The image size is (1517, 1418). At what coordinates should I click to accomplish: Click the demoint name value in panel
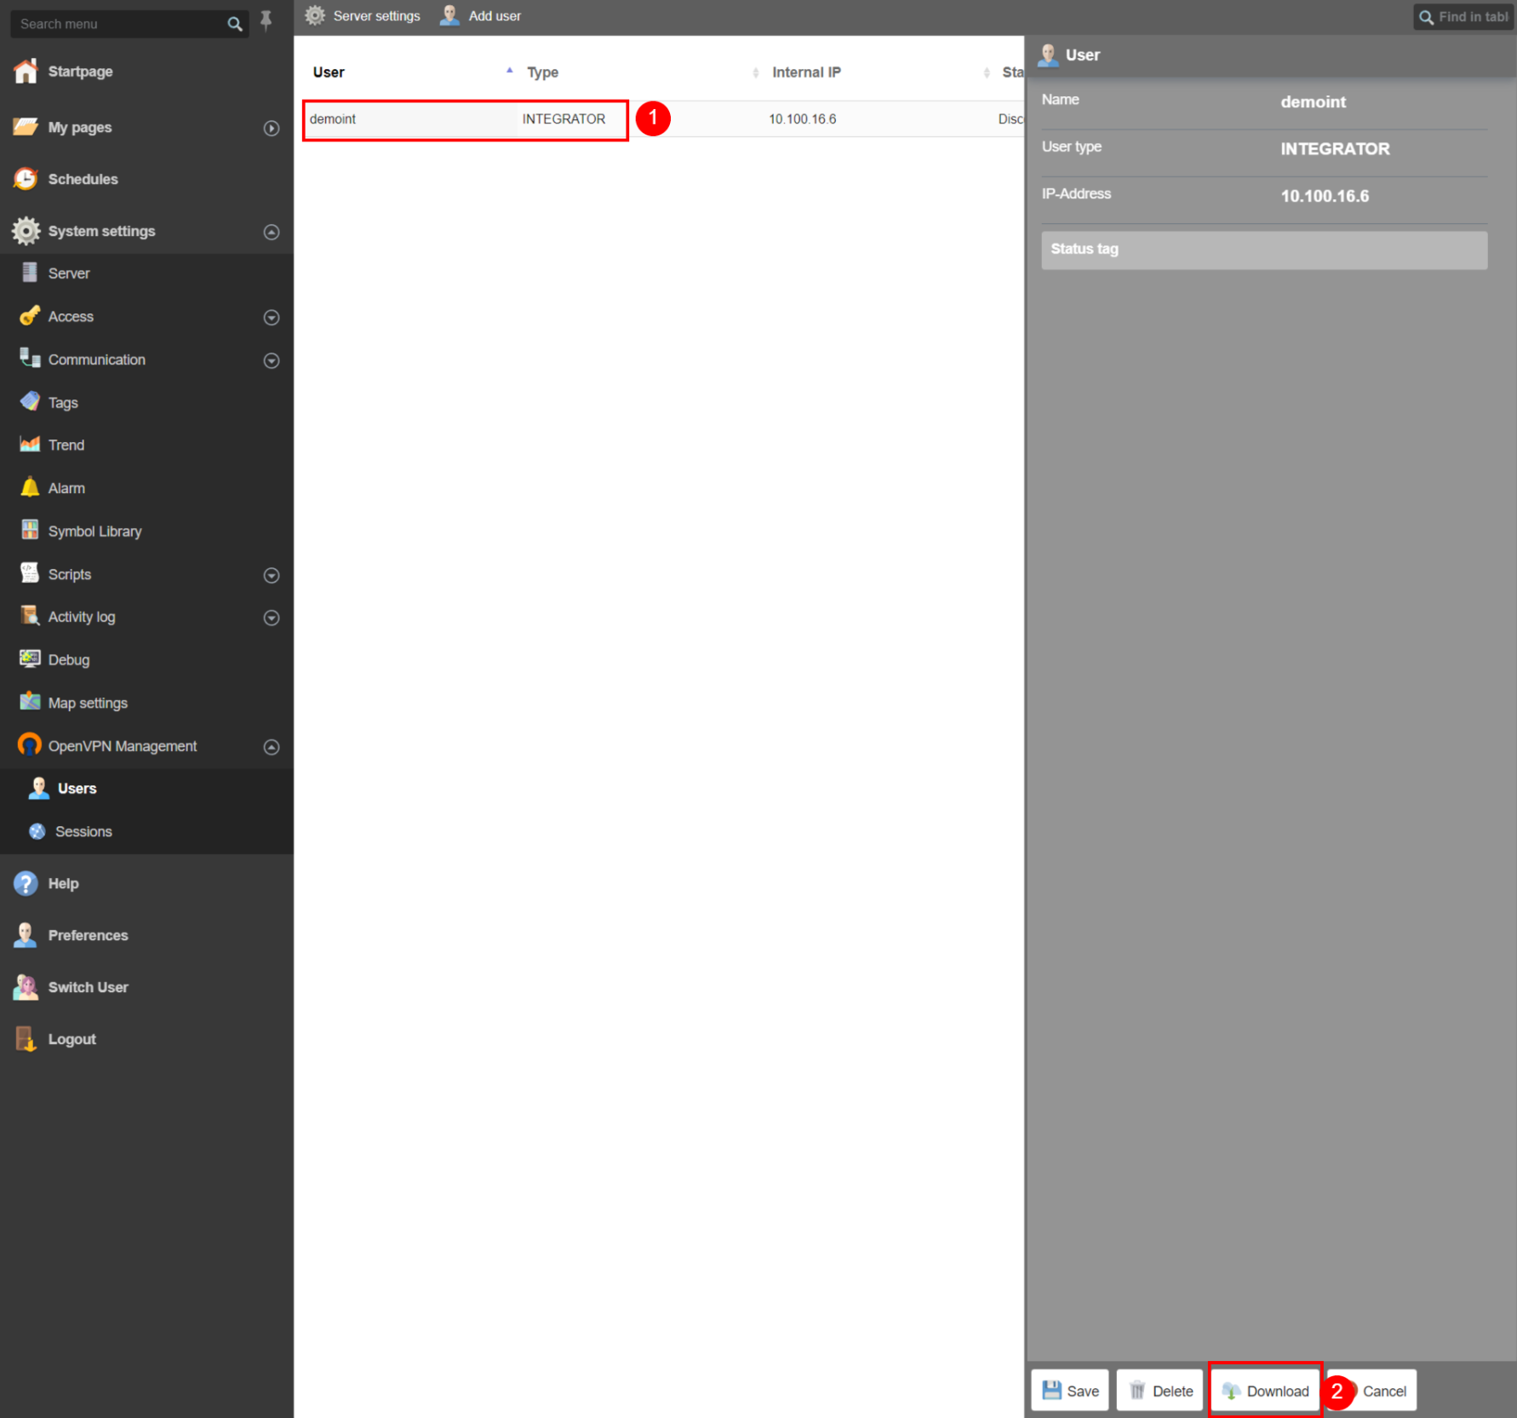click(1313, 102)
